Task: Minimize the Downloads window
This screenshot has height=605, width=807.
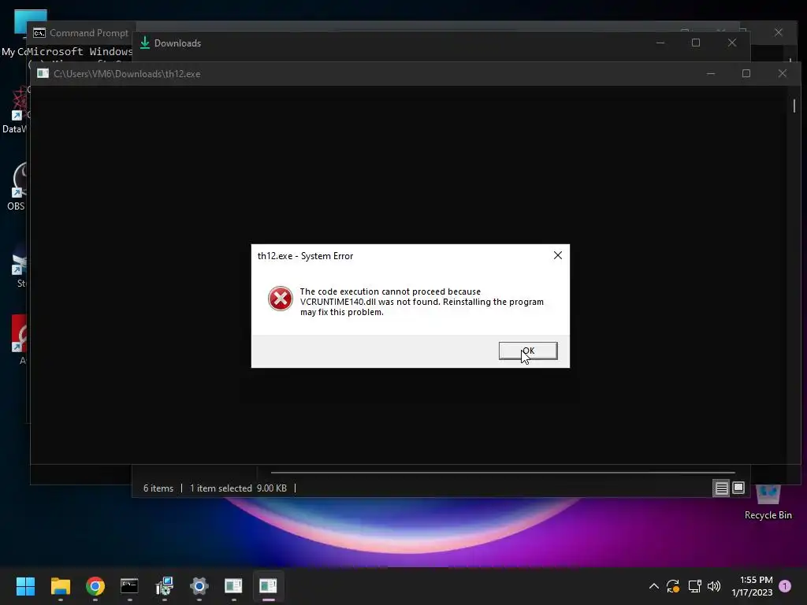Action: (661, 43)
